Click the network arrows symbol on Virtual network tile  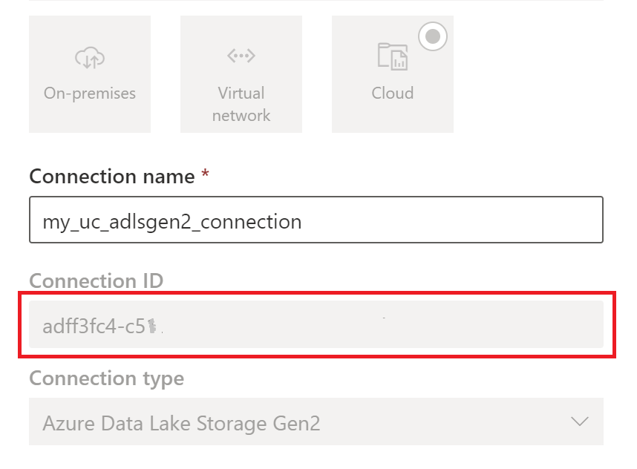(241, 55)
